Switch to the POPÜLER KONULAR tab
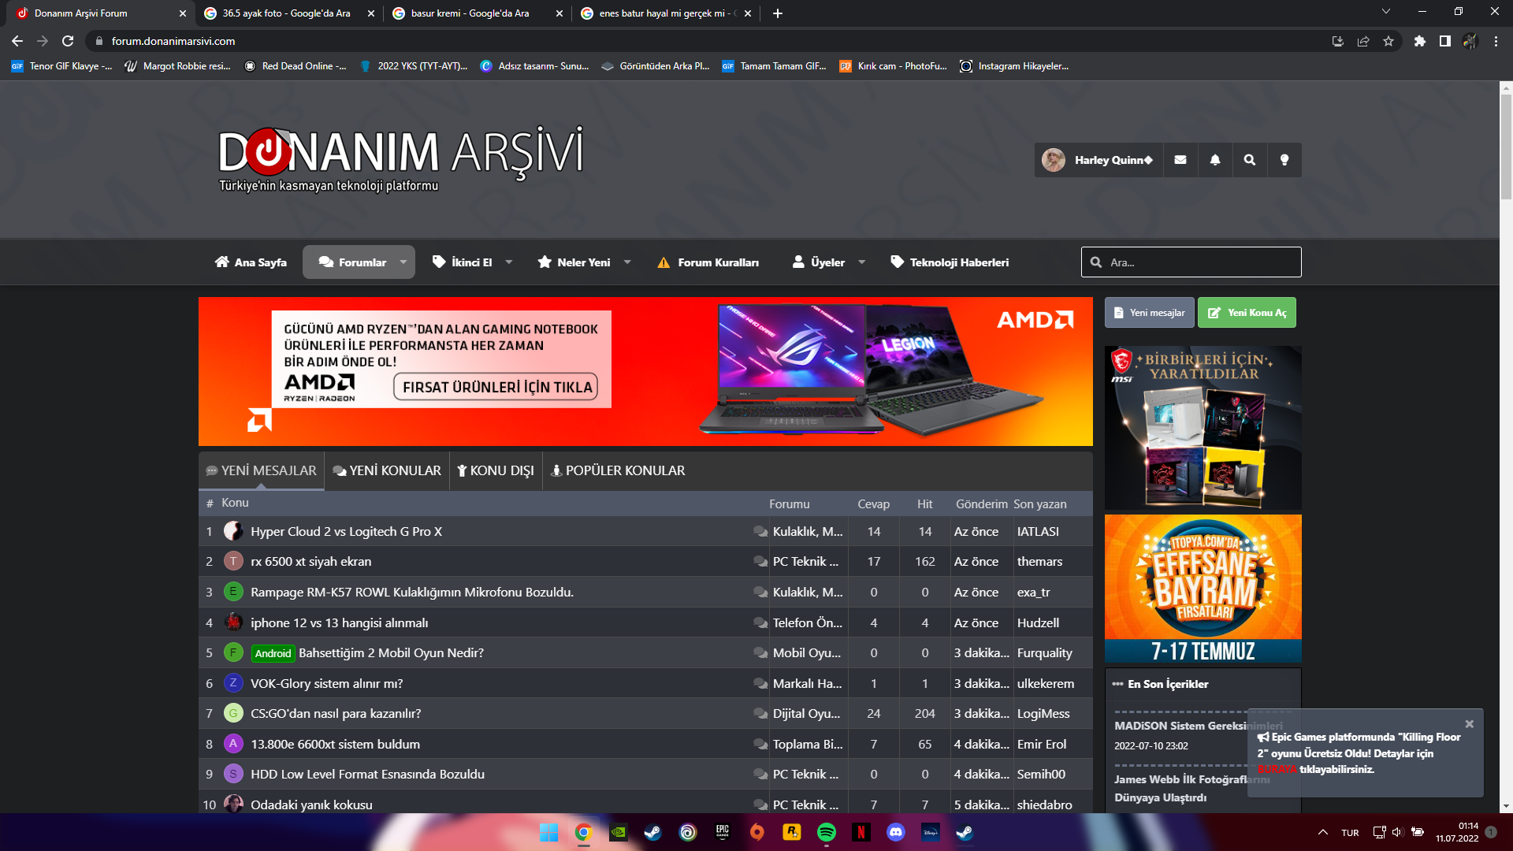Viewport: 1513px width, 851px height. [617, 470]
